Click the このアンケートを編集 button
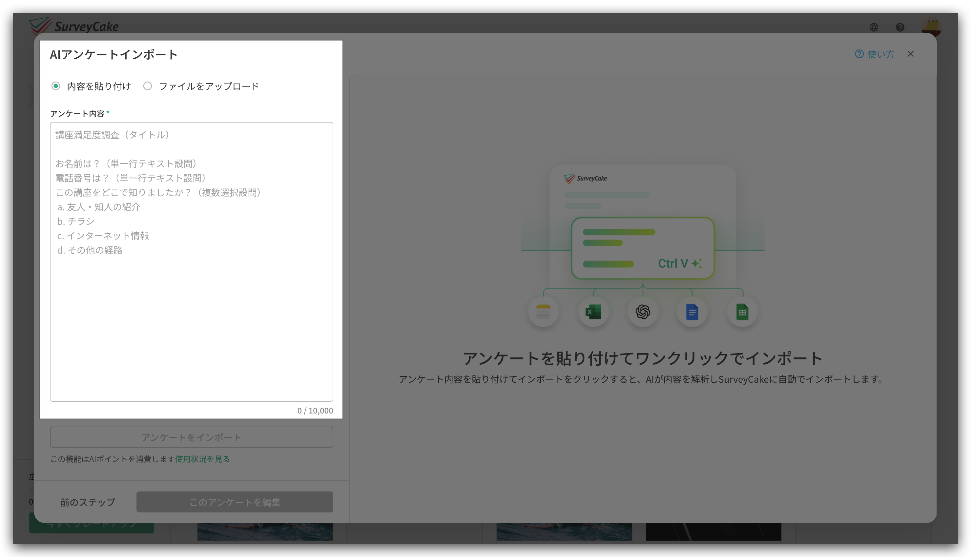This screenshot has width=971, height=557. [235, 502]
